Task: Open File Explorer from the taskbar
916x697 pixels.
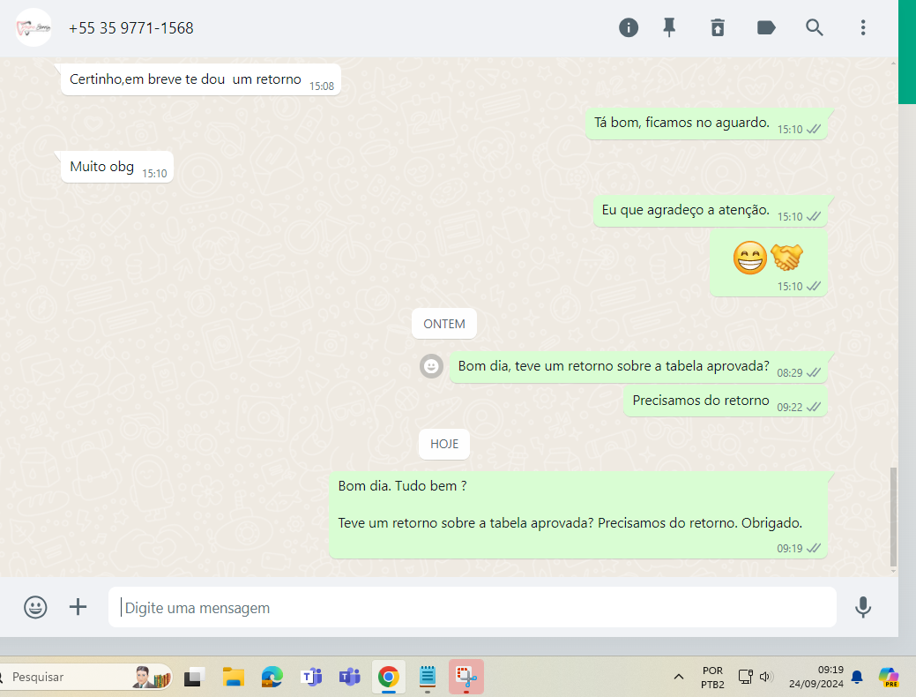Action: (233, 677)
